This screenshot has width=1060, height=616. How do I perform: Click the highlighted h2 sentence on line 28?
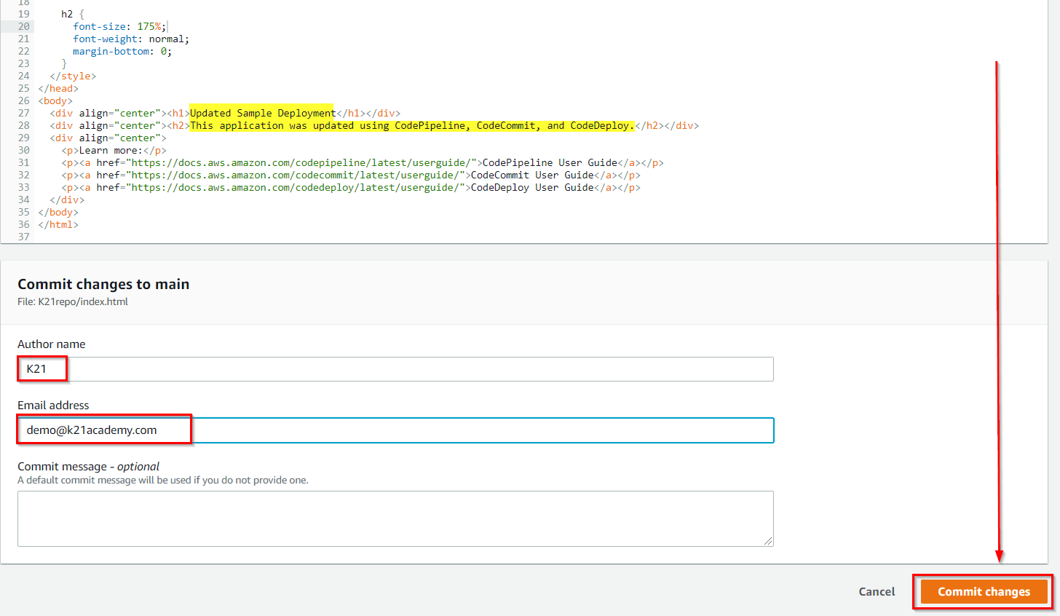click(x=411, y=125)
